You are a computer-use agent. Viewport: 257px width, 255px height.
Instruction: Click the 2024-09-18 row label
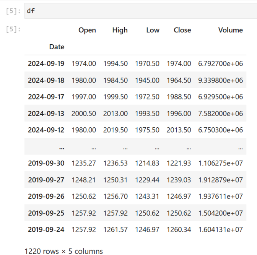pyautogui.click(x=46, y=80)
